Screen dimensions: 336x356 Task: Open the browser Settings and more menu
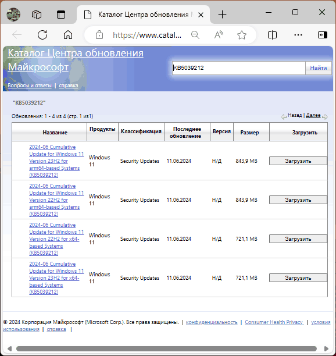click(298, 35)
